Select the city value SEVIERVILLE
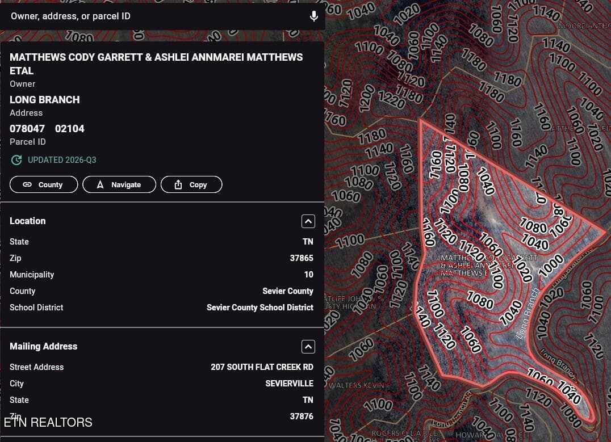Image resolution: width=611 pixels, height=442 pixels. click(x=289, y=384)
